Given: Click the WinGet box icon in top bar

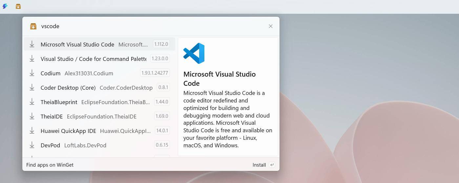Looking at the screenshot, I should (18, 6).
